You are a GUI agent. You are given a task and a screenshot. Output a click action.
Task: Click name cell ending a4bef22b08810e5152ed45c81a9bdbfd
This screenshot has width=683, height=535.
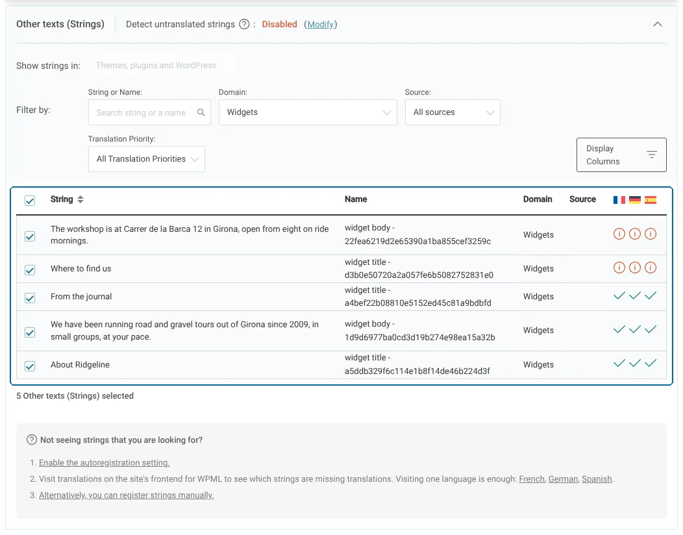tap(417, 296)
